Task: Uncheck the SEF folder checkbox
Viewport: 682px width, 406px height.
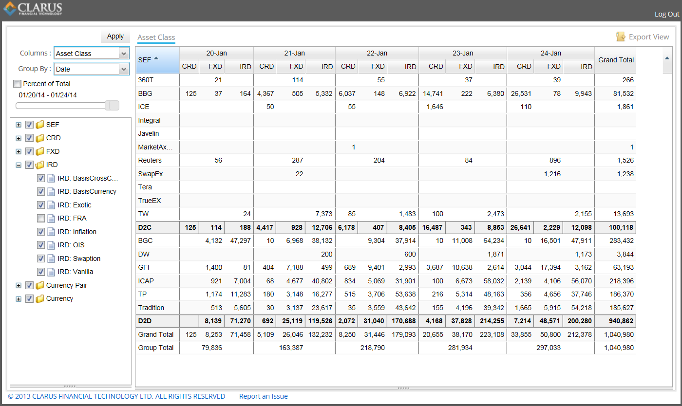Action: pos(29,125)
